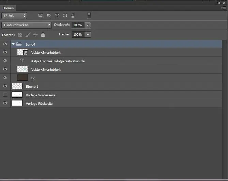228x181 pixels.
Task: Click the 1und4 group folder icon
Action: coord(19,44)
